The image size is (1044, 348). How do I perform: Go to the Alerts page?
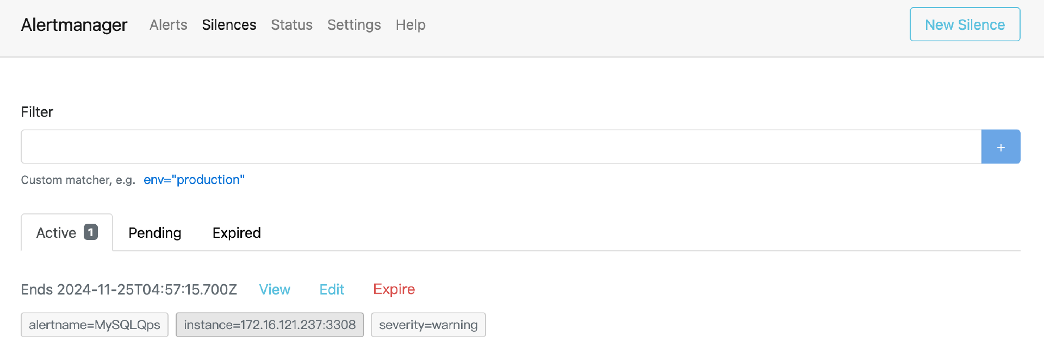coord(168,25)
